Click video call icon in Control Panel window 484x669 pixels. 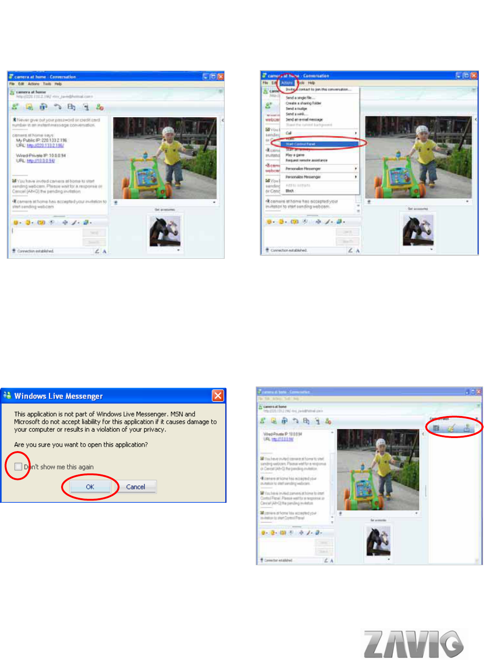284,421
